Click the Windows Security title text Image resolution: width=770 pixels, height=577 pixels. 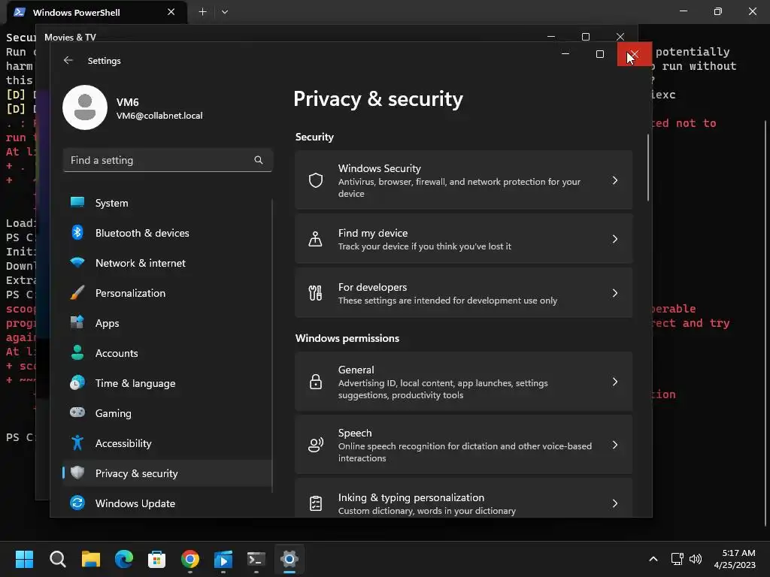379,168
